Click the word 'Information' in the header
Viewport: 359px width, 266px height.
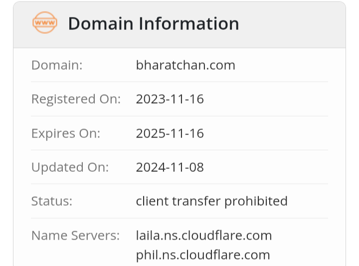(x=189, y=23)
